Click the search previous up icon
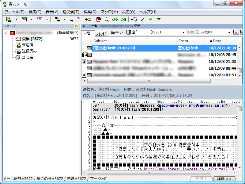The width and height of the screenshot is (245, 184). [x=123, y=19]
